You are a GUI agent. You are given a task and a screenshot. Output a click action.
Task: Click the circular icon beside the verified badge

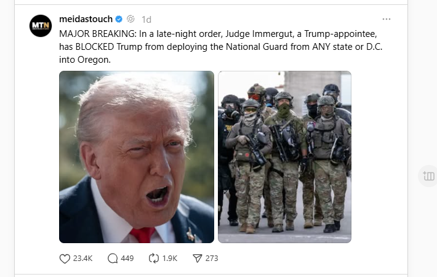coord(130,19)
